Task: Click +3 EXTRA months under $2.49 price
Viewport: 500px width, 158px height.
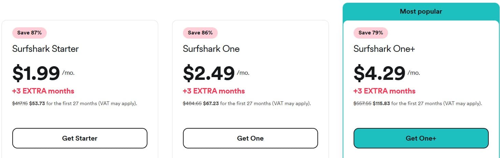Action: pyautogui.click(x=214, y=91)
